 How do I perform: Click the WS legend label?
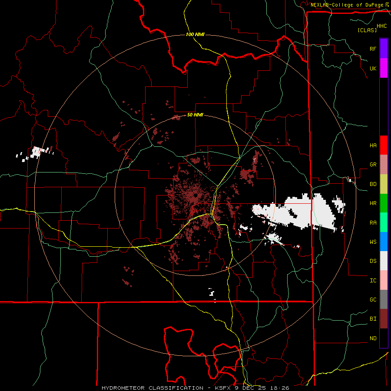pos(373,242)
